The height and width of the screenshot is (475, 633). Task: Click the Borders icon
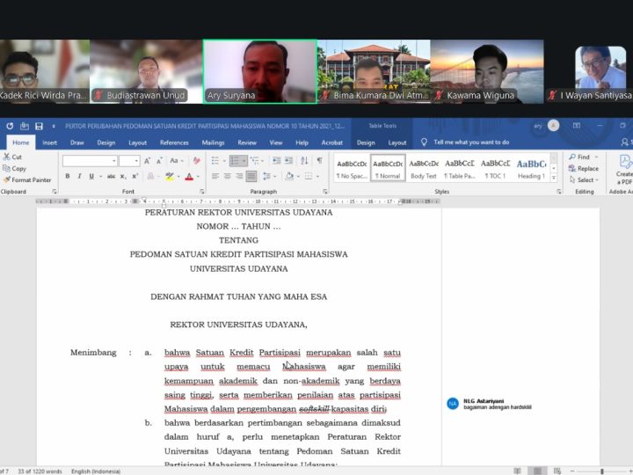point(309,176)
